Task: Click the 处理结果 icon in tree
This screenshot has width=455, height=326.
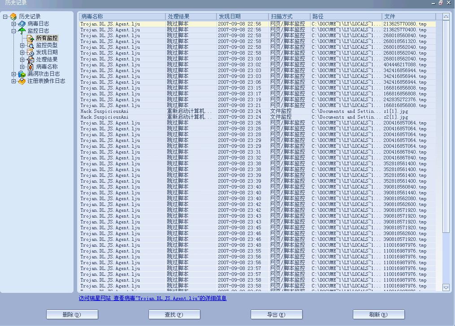Action: pos(30,60)
